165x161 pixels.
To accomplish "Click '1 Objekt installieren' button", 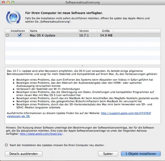I will tap(141, 154).
